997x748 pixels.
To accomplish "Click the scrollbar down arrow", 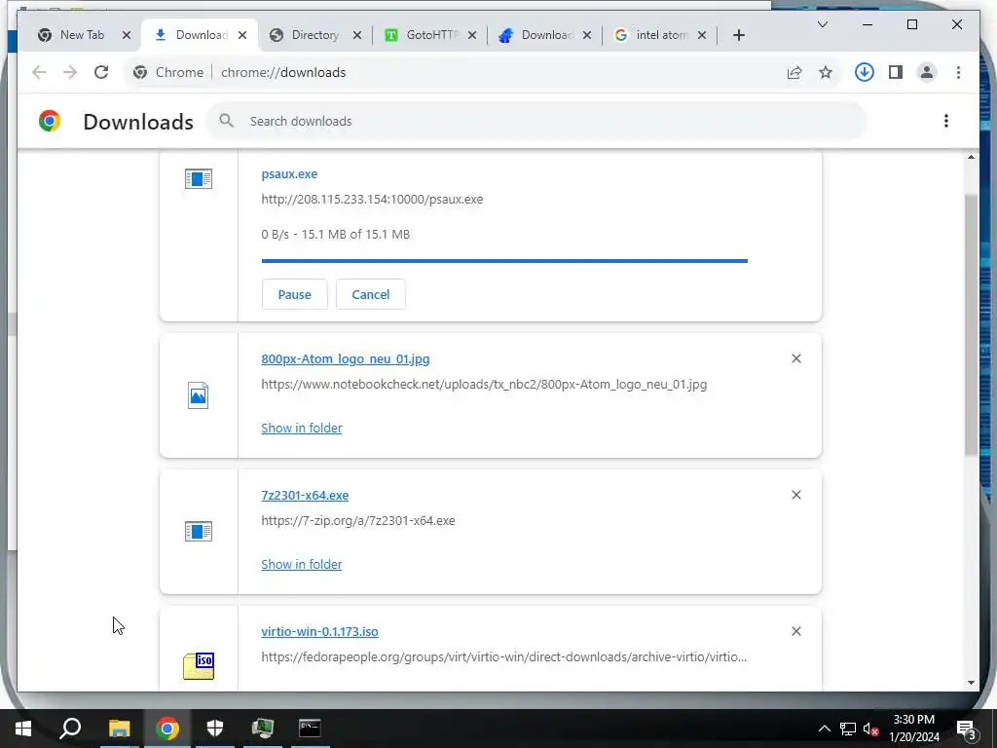I will 971,683.
